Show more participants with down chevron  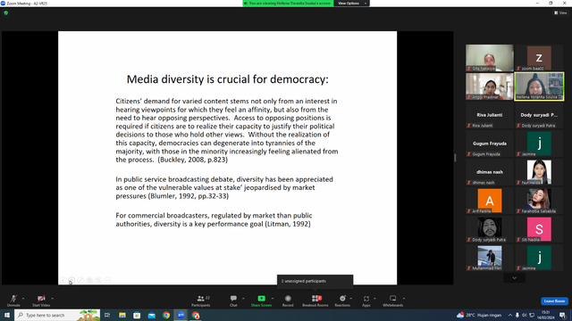click(515, 278)
